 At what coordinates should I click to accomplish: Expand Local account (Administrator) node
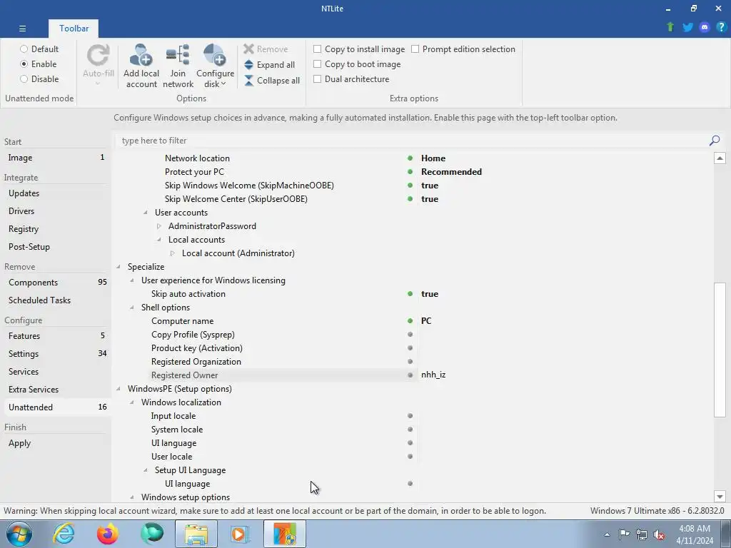173,253
